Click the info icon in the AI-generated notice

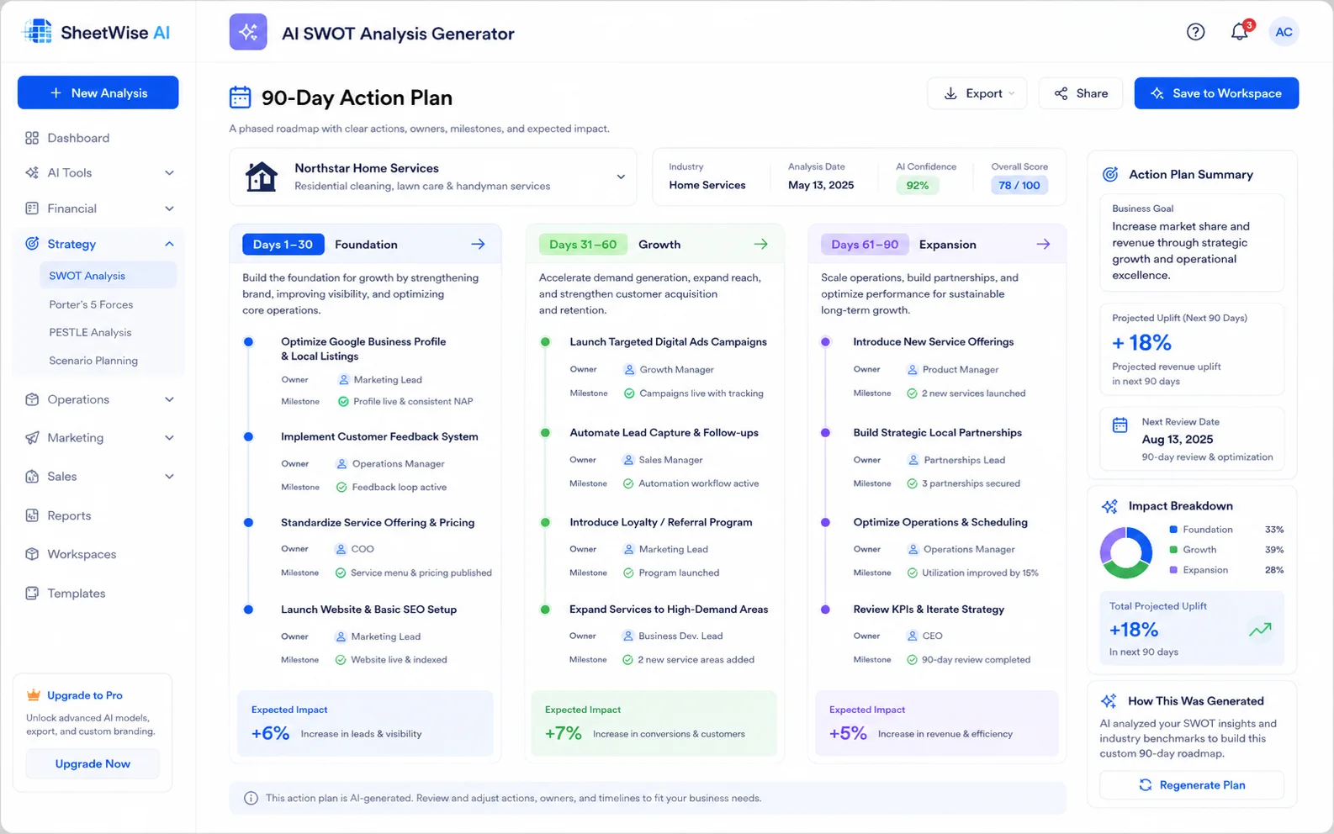coord(251,798)
